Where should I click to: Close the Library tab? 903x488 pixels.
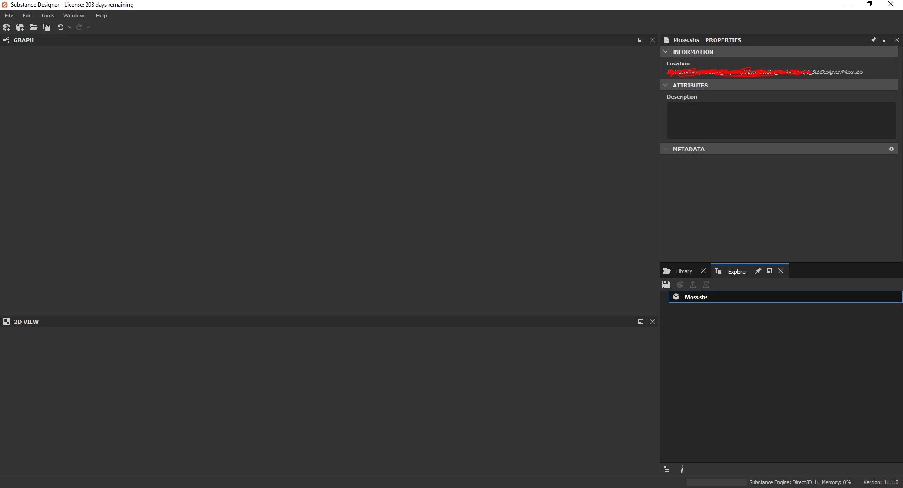(703, 271)
